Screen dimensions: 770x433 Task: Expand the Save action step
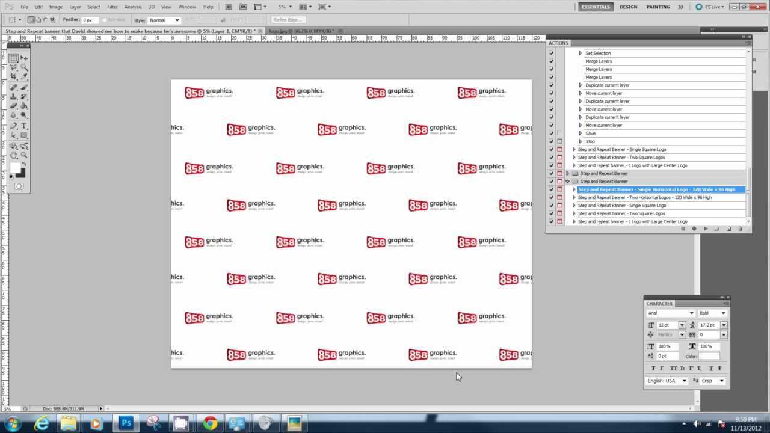(581, 133)
